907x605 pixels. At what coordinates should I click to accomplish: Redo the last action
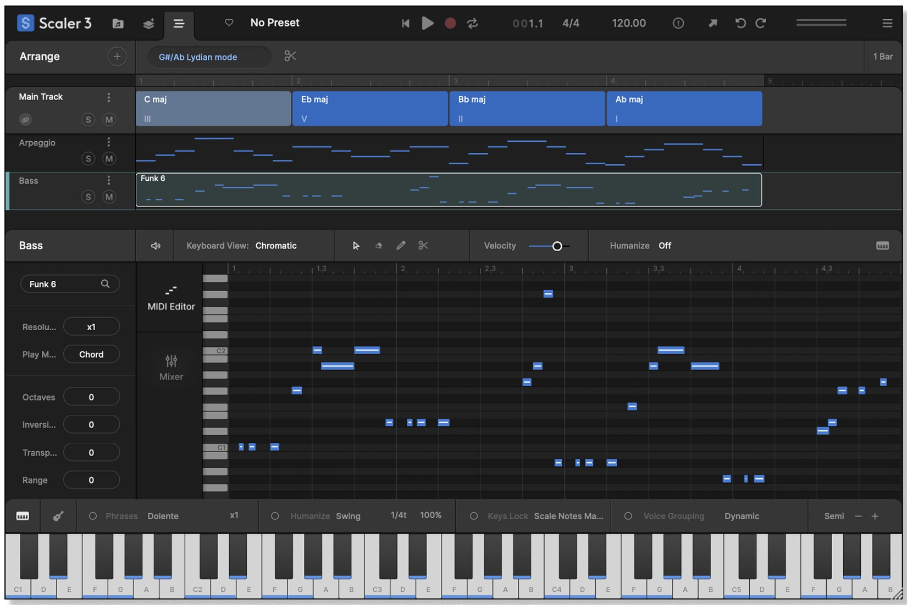[x=761, y=23]
